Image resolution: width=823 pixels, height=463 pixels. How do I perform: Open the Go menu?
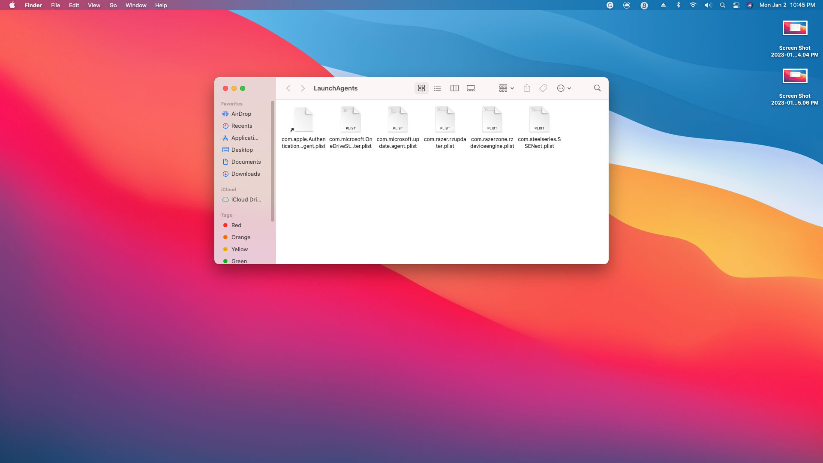(x=113, y=5)
